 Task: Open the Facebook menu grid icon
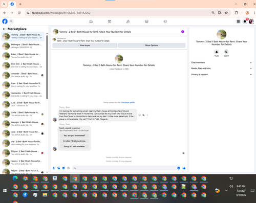pos(238,21)
